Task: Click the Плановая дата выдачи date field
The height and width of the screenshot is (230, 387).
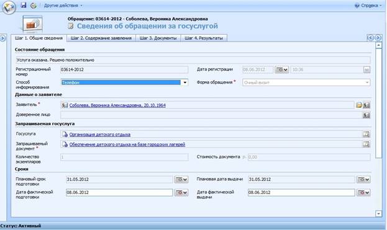Action: [301, 180]
